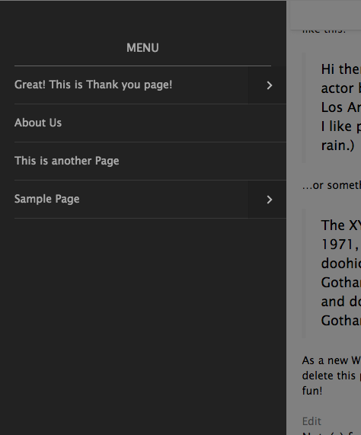The width and height of the screenshot is (361, 435).
Task: Click the quote line beginning with 1971,
Action: [340, 245]
